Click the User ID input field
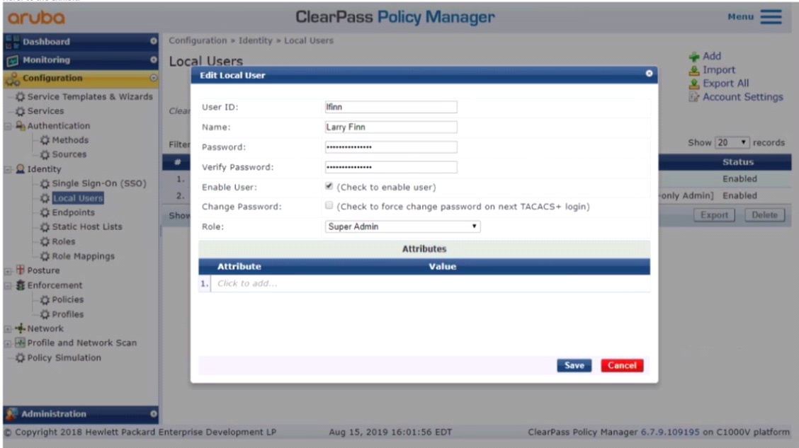Image resolution: width=799 pixels, height=448 pixels. tap(391, 107)
